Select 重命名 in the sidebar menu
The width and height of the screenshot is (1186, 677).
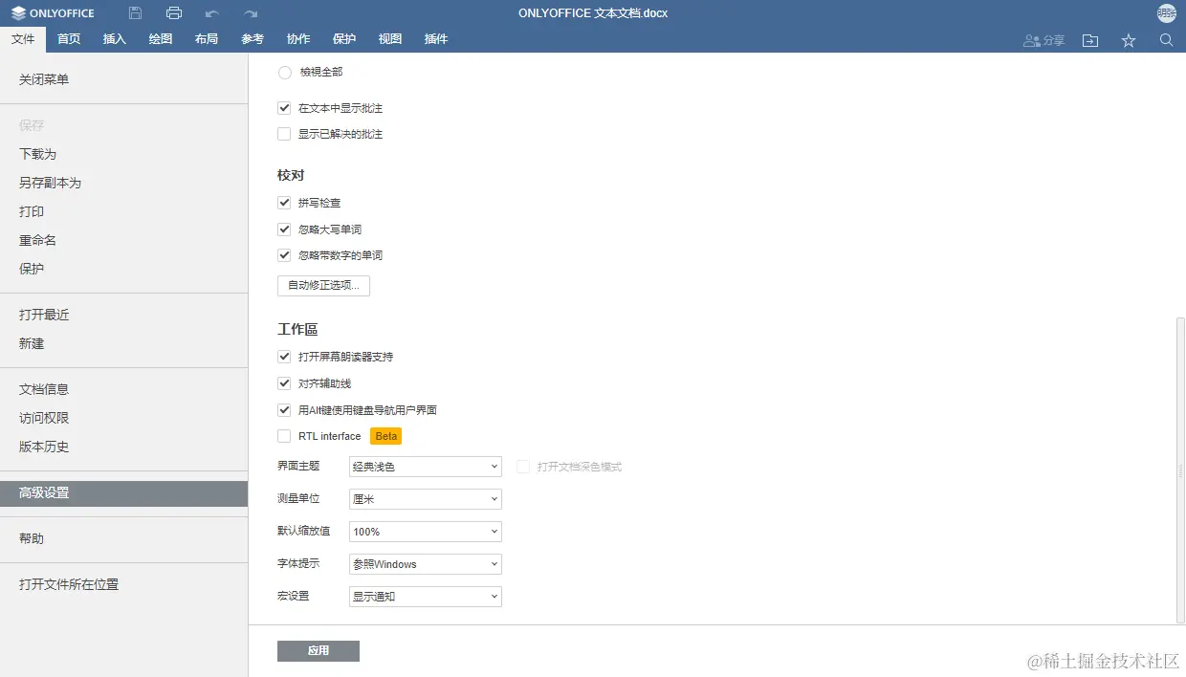[124, 240]
